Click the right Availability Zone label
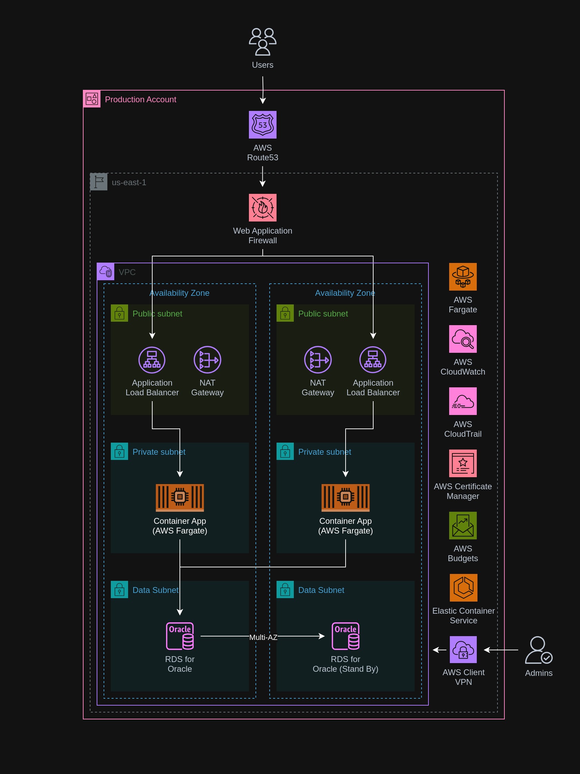This screenshot has width=580, height=774. point(345,293)
